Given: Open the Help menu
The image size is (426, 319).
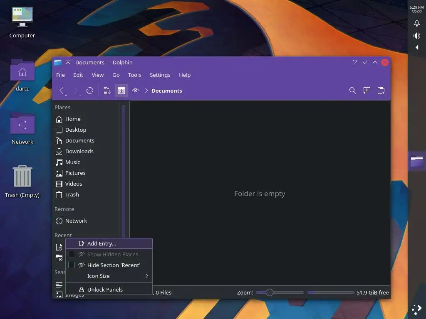Looking at the screenshot, I should coord(185,75).
